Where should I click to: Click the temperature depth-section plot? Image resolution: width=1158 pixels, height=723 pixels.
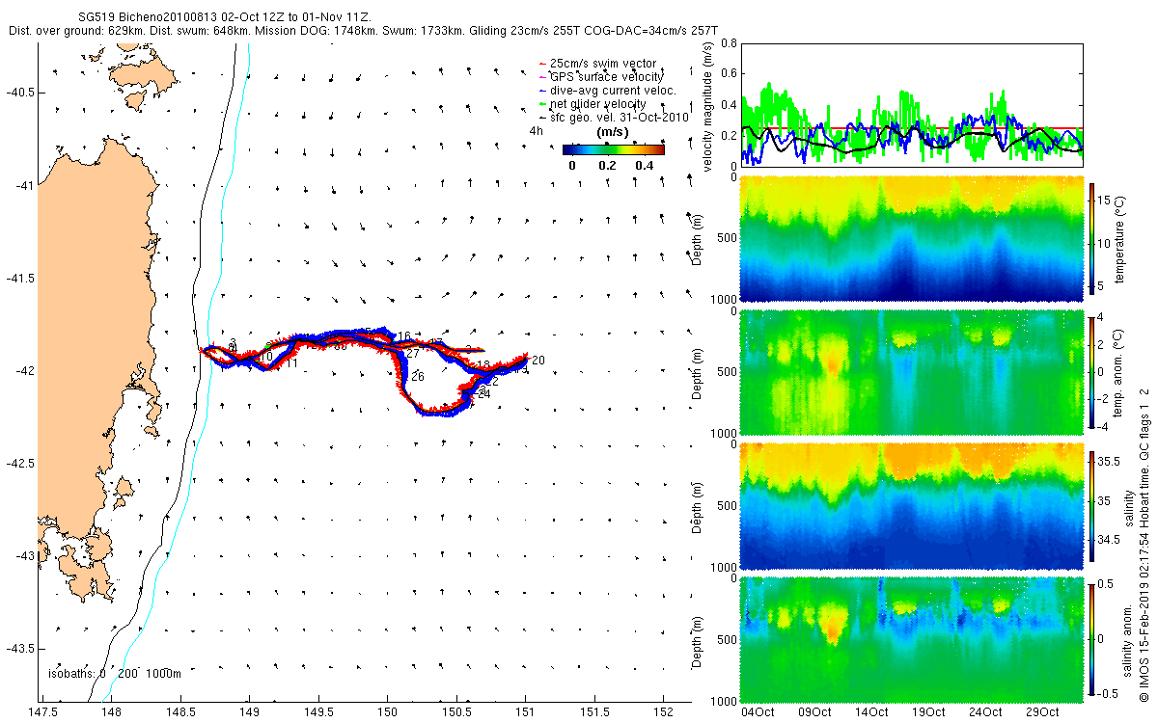pos(910,240)
